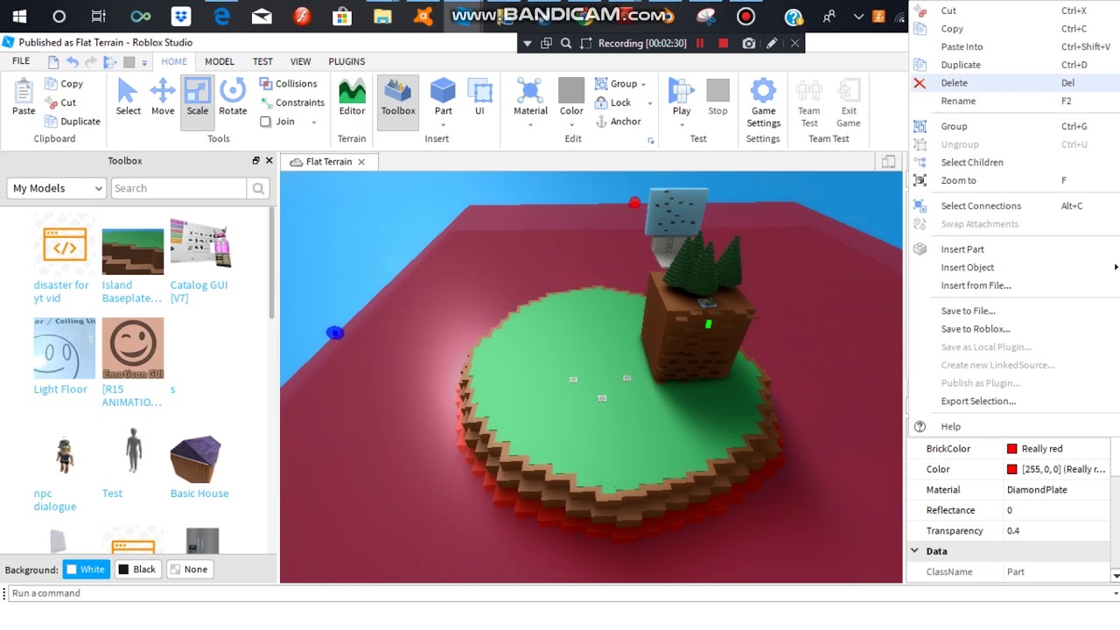1120x630 pixels.
Task: Edit the Transparency value 0.4
Action: 1059,531
